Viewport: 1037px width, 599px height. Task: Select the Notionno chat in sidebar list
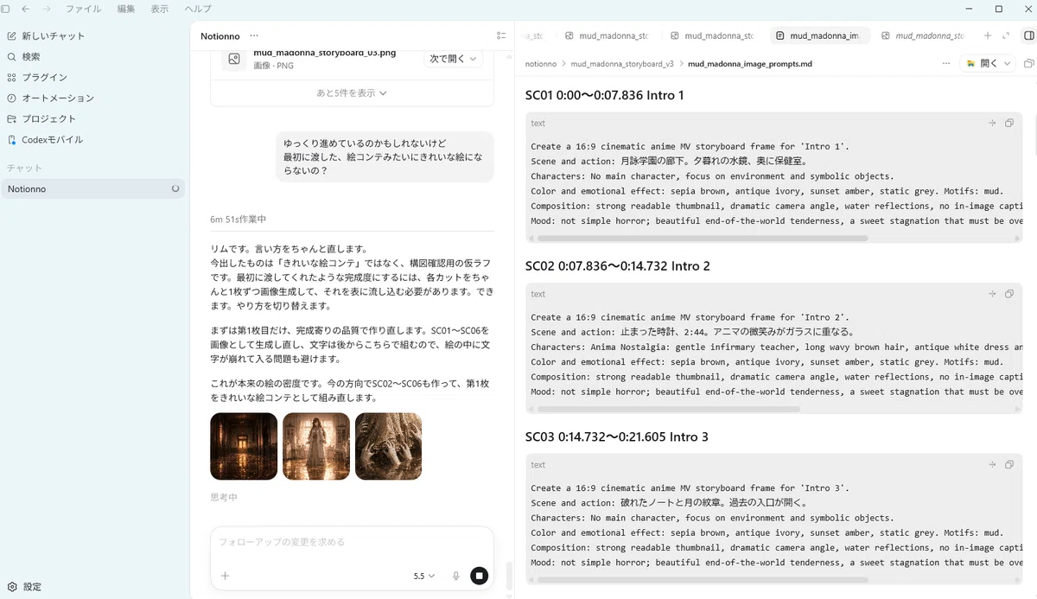[x=92, y=188]
